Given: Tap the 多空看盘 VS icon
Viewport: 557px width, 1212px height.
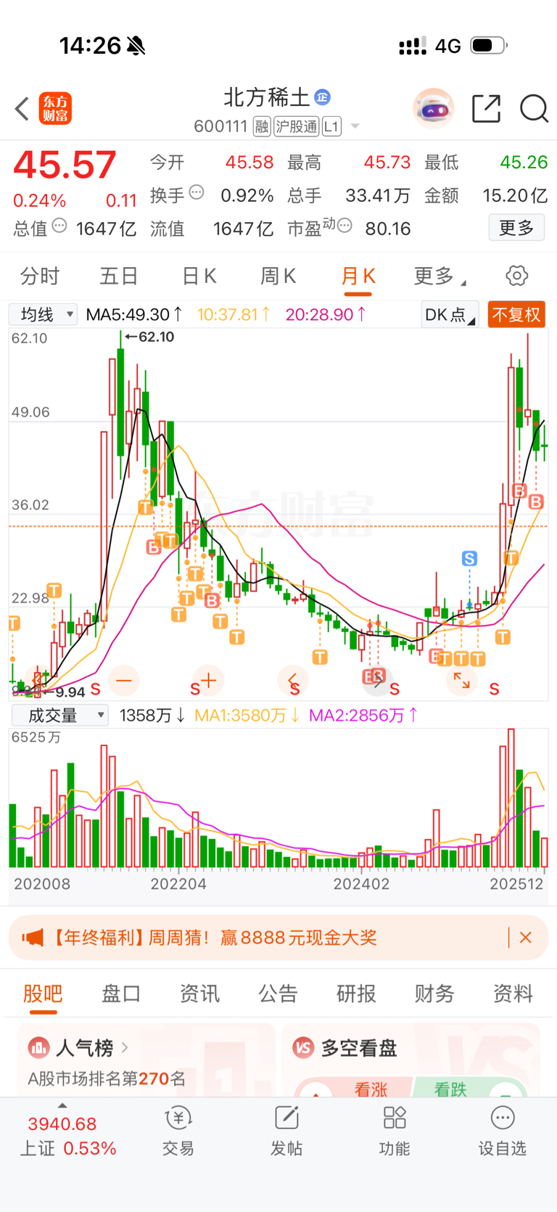Looking at the screenshot, I should click(x=303, y=1048).
